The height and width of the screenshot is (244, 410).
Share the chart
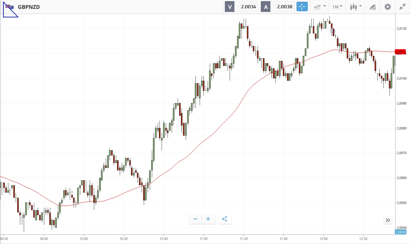(224, 219)
